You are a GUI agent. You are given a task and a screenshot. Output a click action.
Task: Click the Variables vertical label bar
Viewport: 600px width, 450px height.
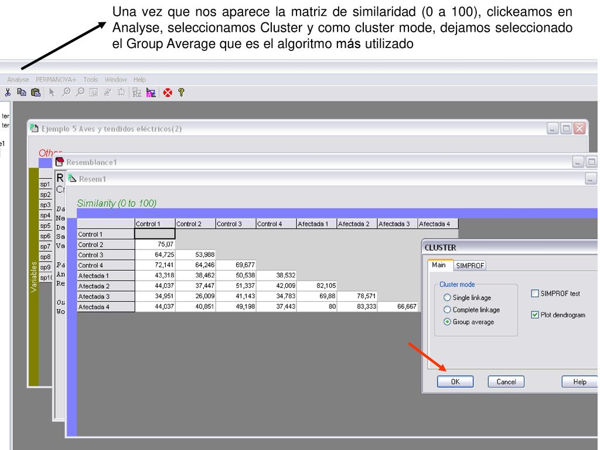[33, 277]
